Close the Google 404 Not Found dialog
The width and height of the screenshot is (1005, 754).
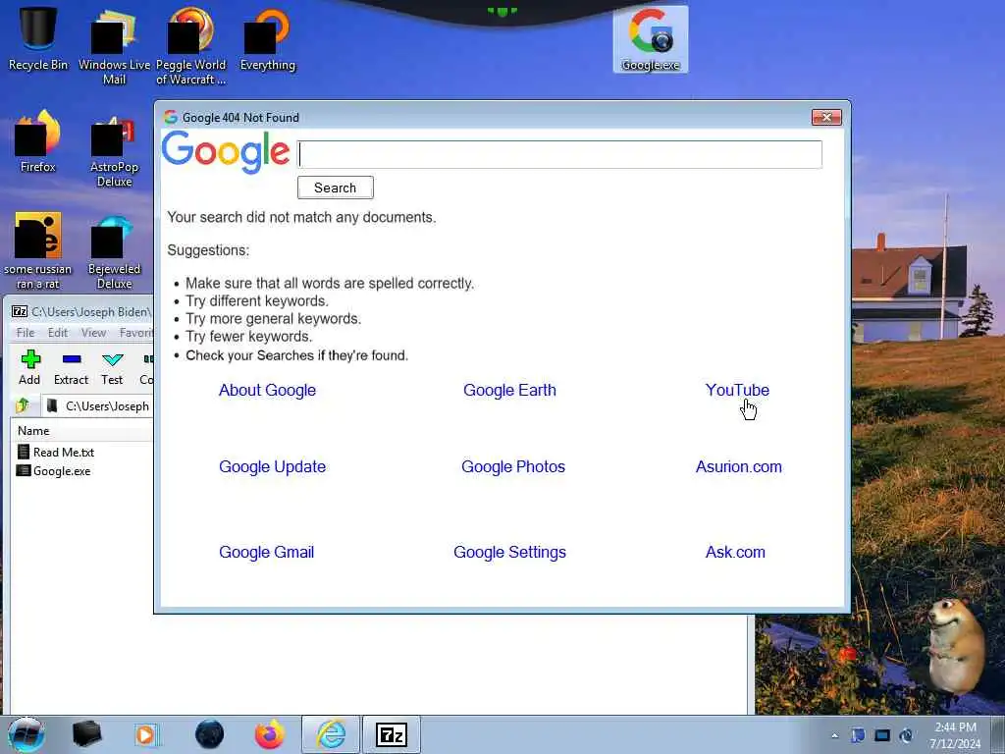click(x=826, y=118)
